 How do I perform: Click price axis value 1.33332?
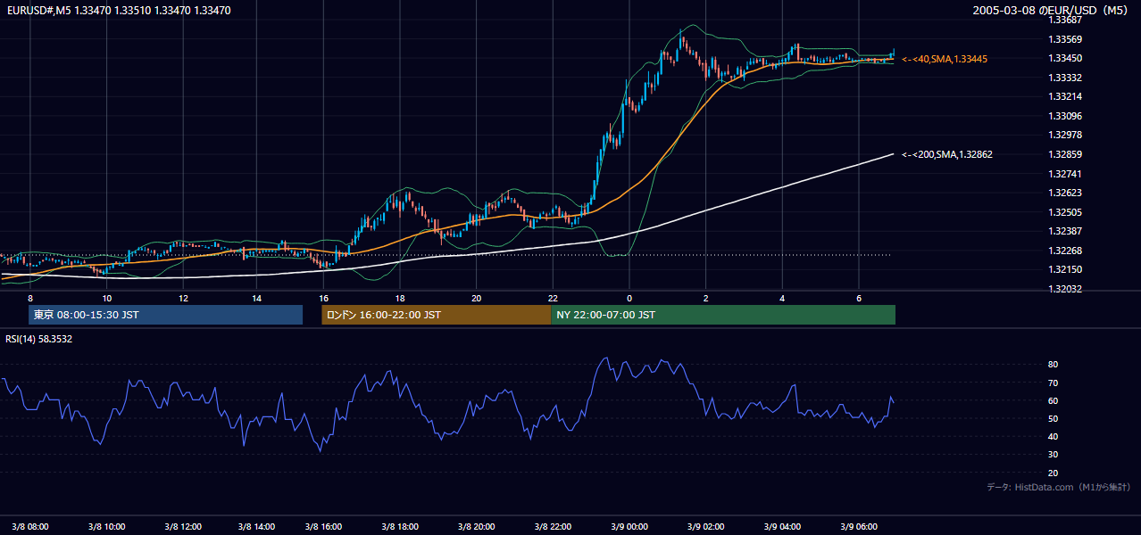click(1065, 78)
